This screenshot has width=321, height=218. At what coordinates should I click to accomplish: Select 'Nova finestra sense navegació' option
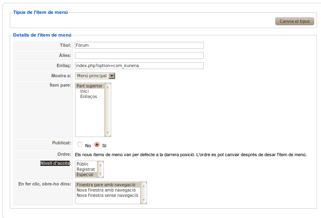(x=107, y=195)
